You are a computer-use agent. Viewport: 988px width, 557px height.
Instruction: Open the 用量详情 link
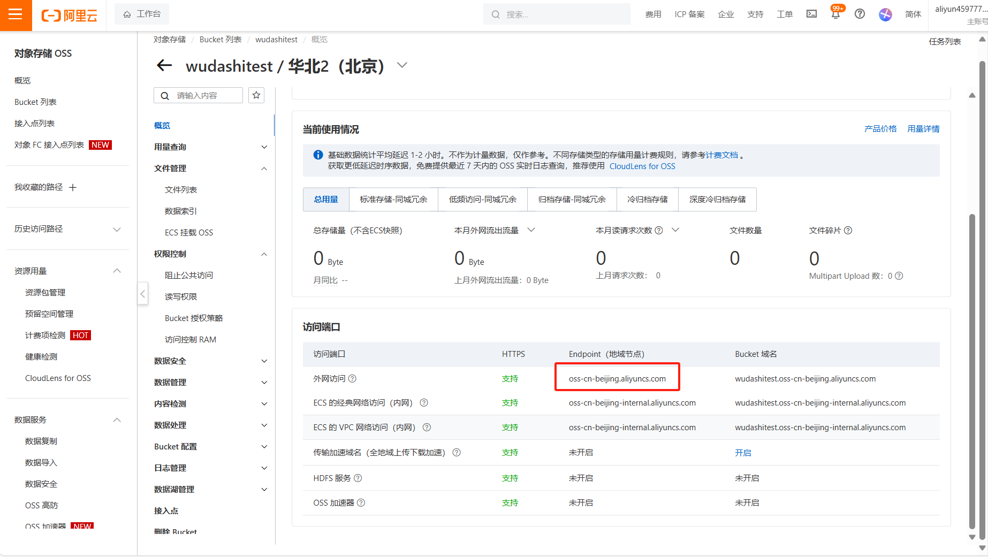(x=923, y=129)
